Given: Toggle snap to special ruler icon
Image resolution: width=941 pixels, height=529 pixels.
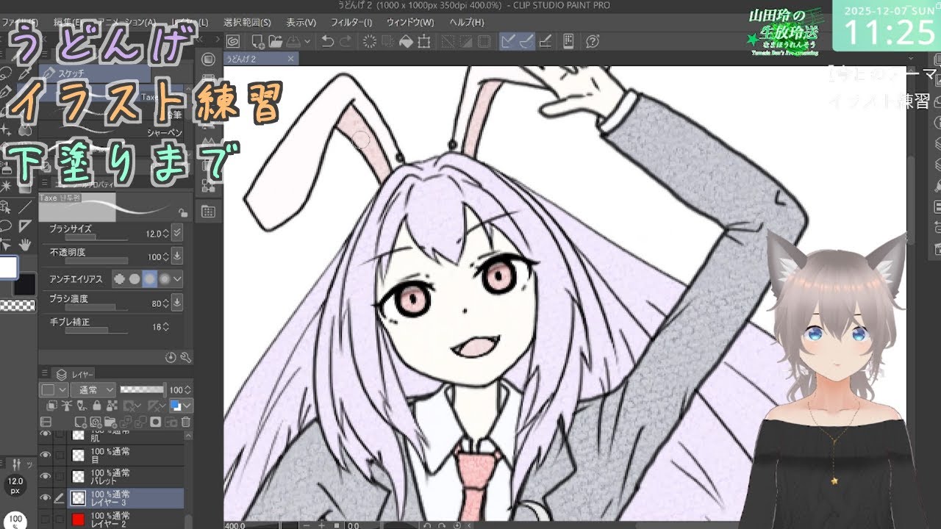Looking at the screenshot, I should pos(526,42).
